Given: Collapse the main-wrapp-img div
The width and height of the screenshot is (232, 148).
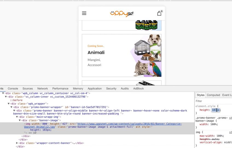Looking at the screenshot, I should [17, 117].
